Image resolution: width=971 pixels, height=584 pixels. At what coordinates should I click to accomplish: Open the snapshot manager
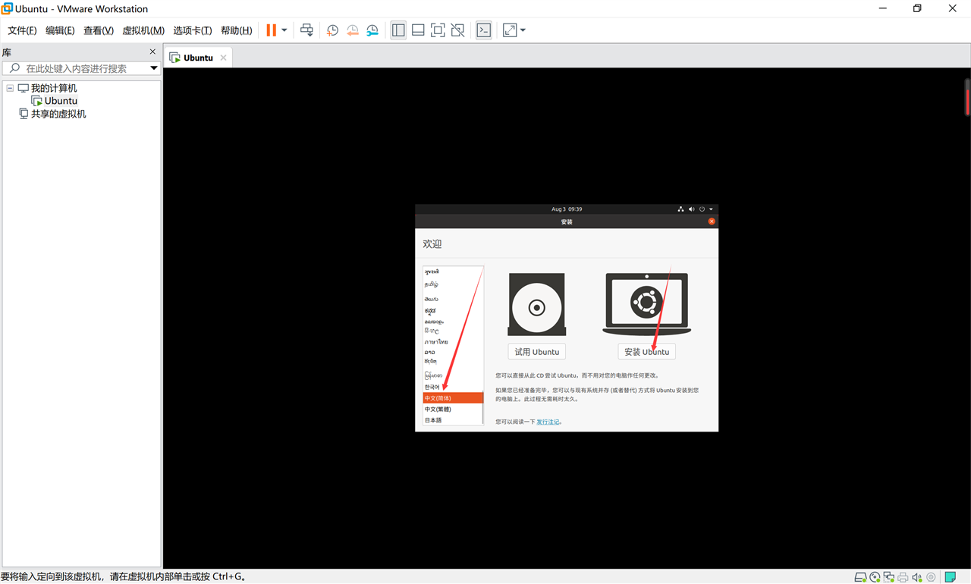point(372,30)
